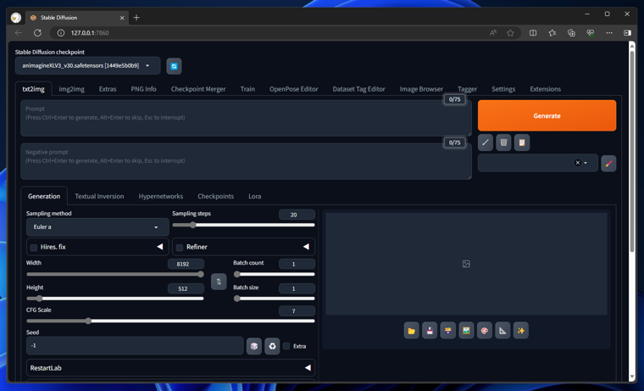644x391 pixels.
Task: Clear prompt with the trash icon
Action: 503,142
